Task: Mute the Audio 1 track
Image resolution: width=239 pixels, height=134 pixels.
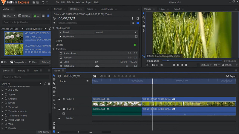Action: coord(64,109)
